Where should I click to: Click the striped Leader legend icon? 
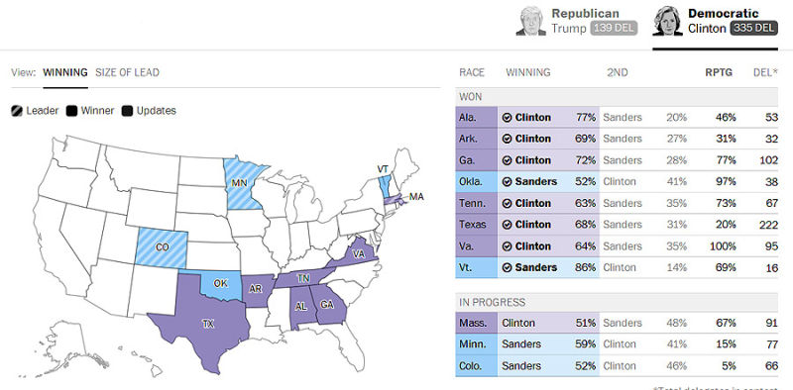pos(17,111)
